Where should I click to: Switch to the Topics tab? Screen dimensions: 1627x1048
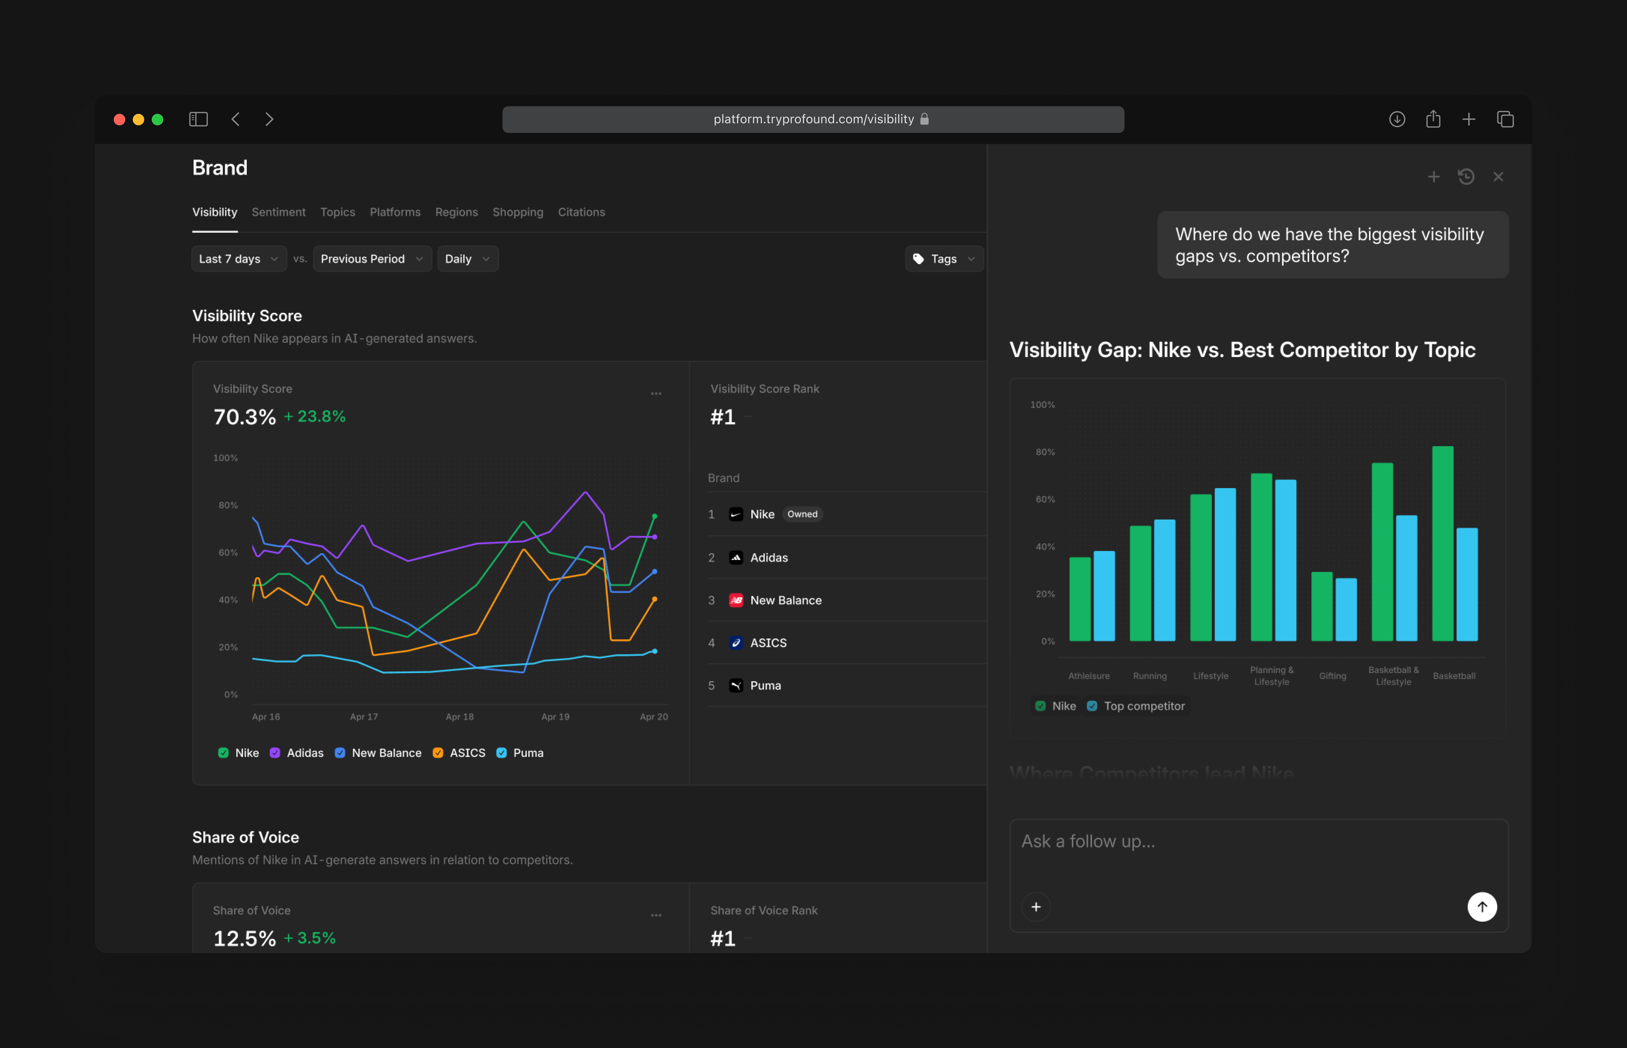point(338,212)
